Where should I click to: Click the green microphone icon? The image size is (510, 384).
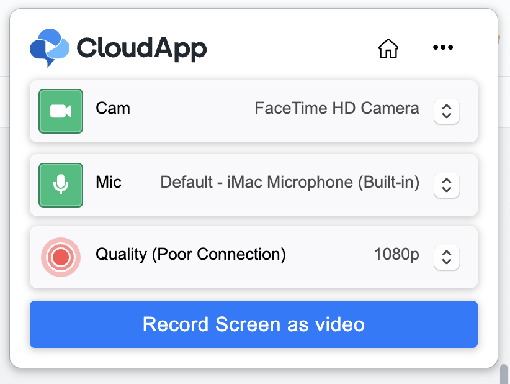click(x=60, y=185)
